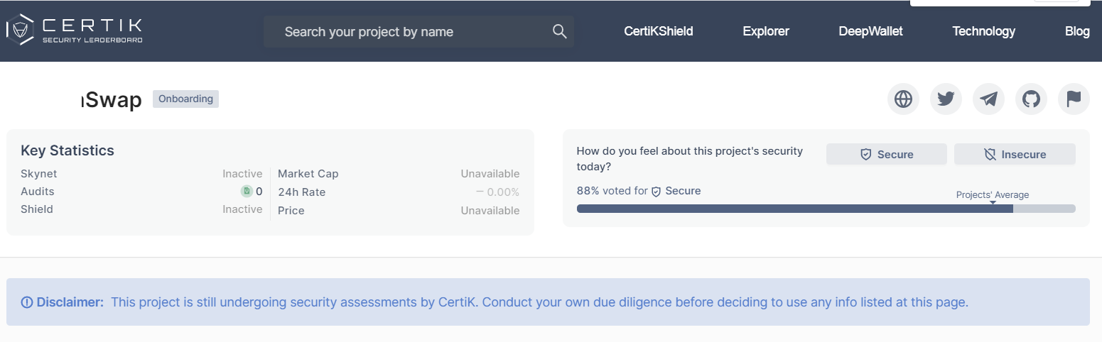The height and width of the screenshot is (342, 1102).
Task: Open the project's Twitter icon
Action: (x=946, y=99)
